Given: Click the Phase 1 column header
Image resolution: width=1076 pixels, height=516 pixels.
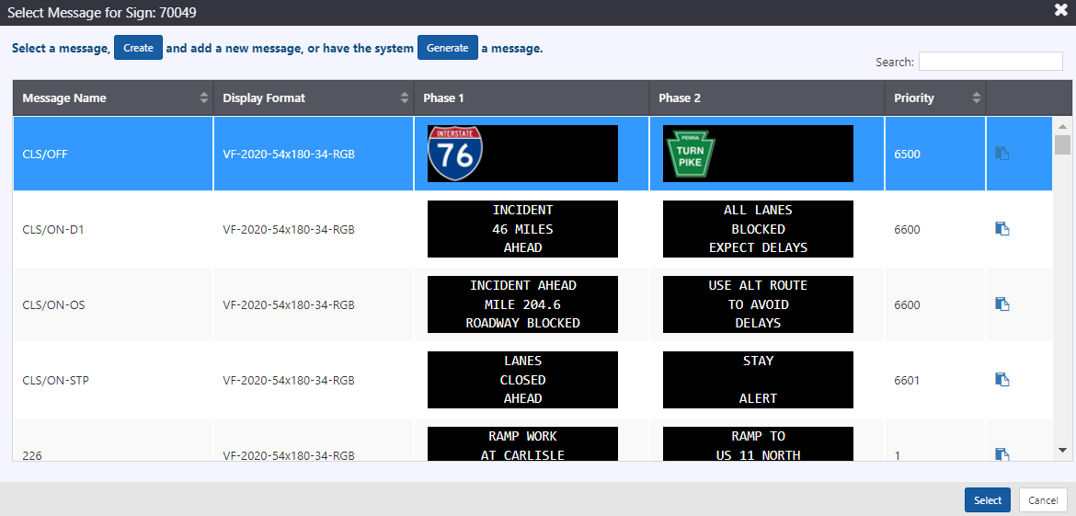Looking at the screenshot, I should click(532, 98).
